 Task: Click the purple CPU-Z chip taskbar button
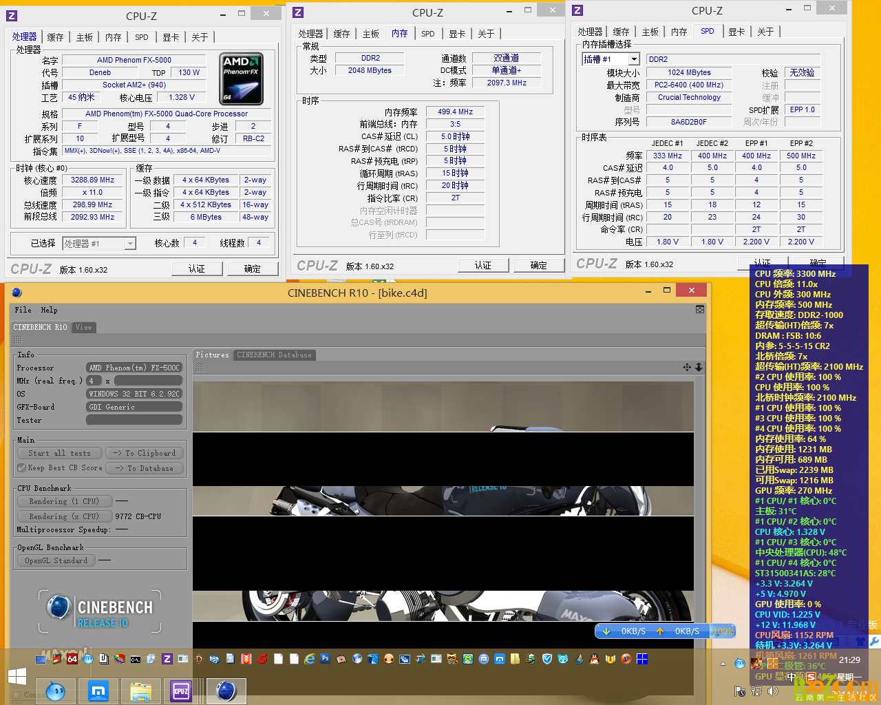pos(182,691)
